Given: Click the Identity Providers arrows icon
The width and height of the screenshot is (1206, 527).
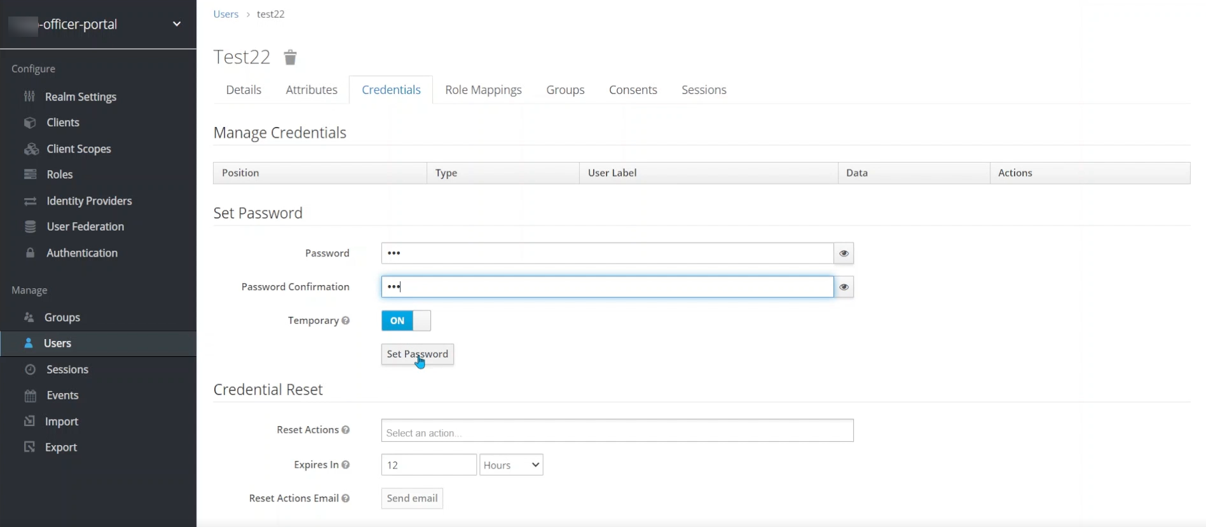Looking at the screenshot, I should click(30, 201).
